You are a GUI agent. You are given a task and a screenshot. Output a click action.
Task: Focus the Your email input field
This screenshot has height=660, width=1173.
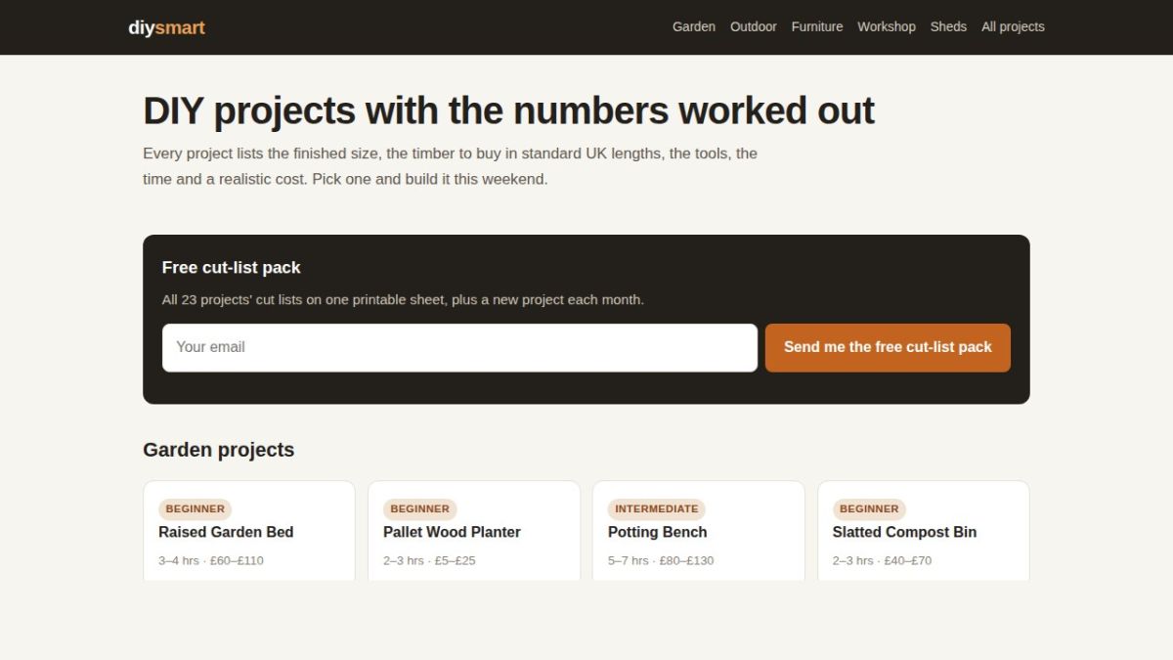click(459, 347)
